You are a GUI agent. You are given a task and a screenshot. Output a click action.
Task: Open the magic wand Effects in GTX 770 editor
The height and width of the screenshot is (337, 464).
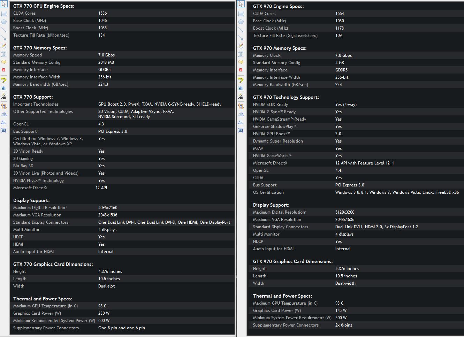(x=4, y=96)
